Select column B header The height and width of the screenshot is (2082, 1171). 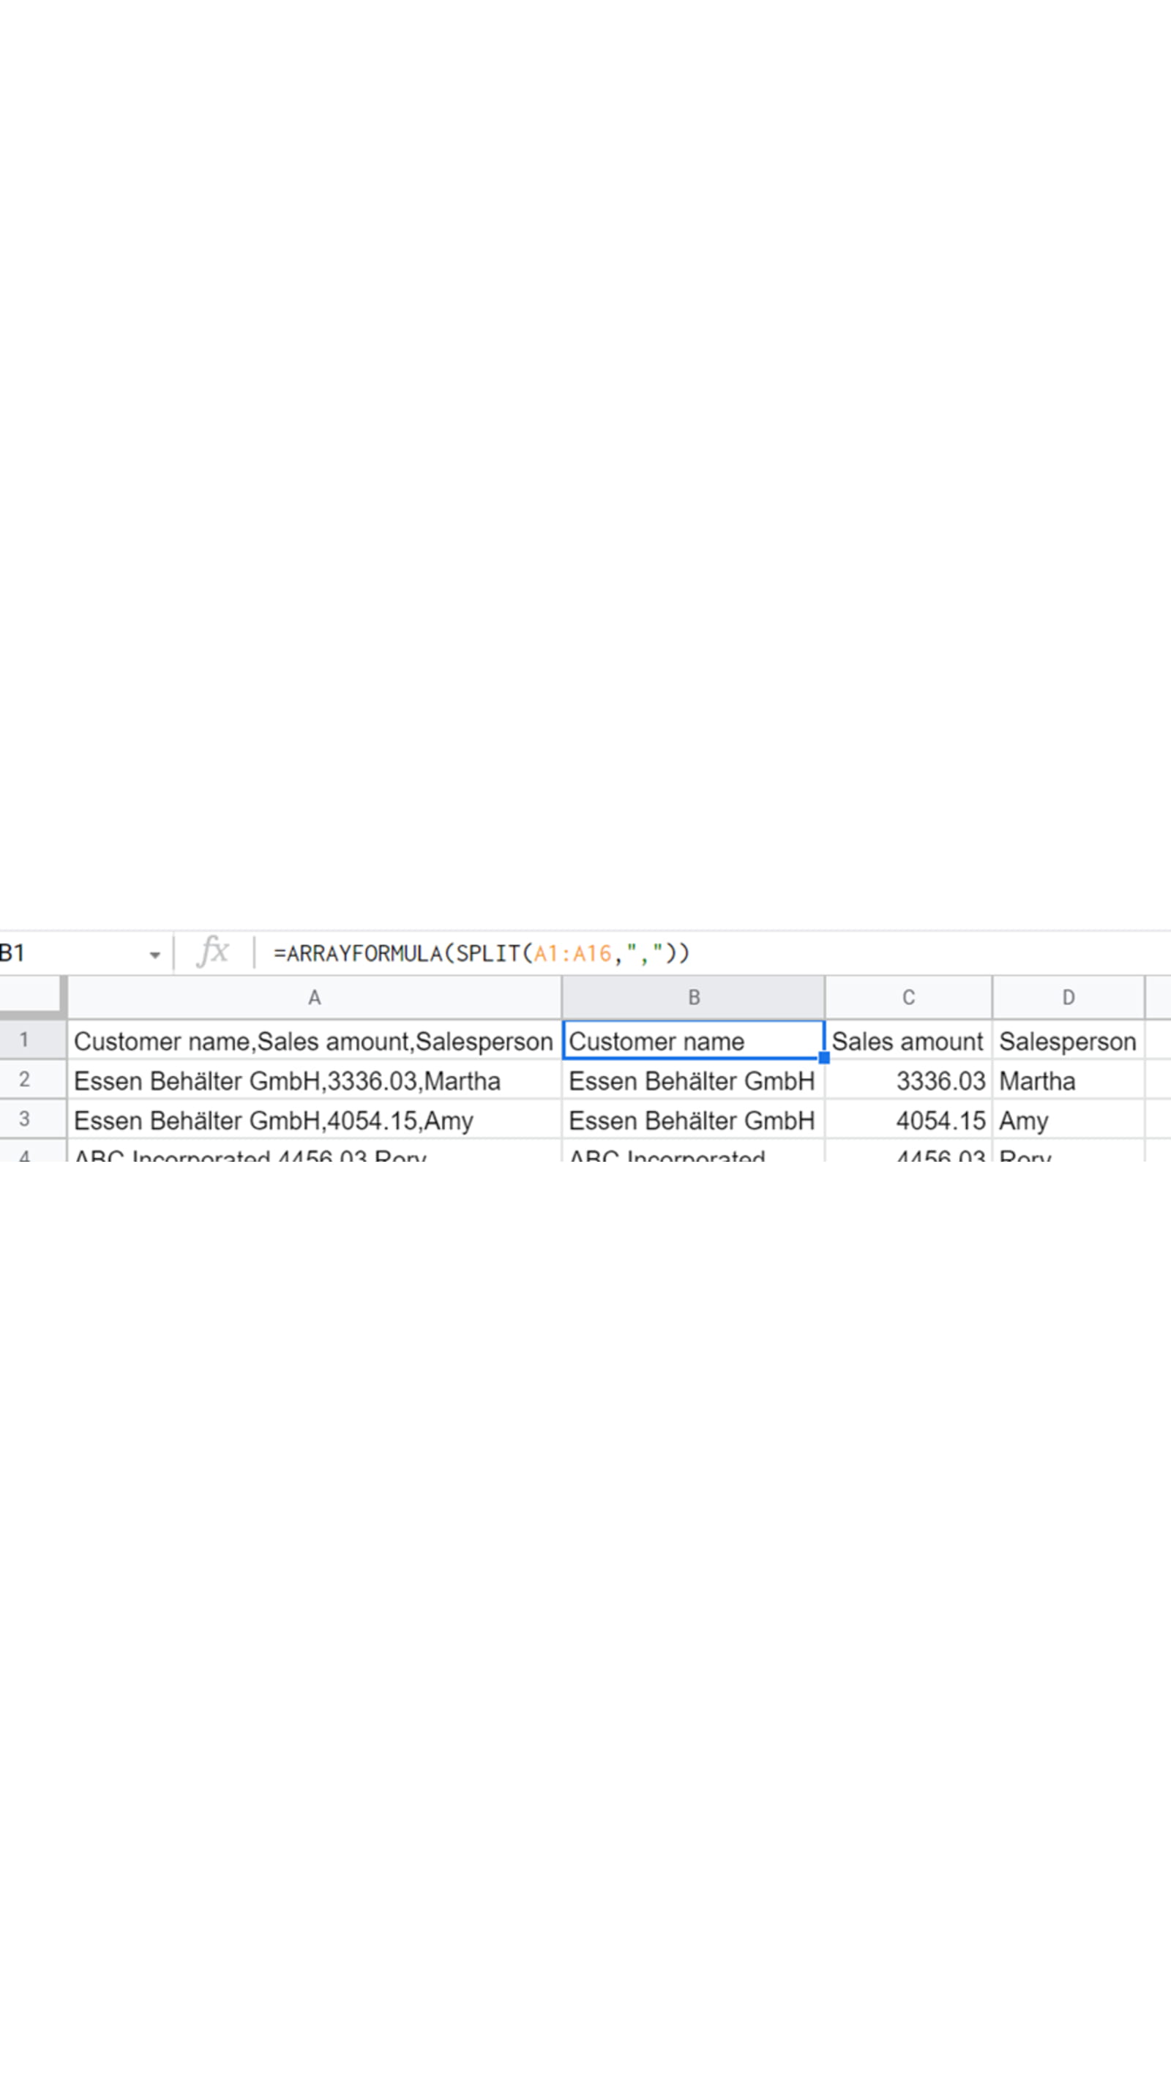(692, 997)
